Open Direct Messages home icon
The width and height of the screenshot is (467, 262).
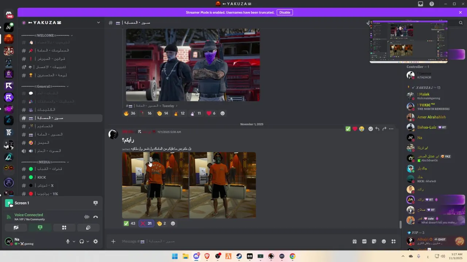[9, 15]
